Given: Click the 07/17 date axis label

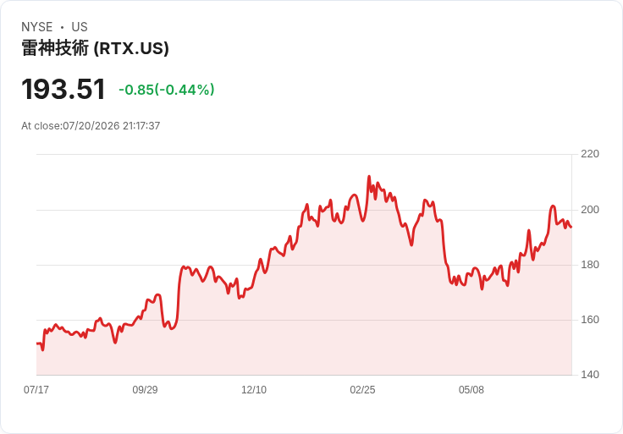Looking at the screenshot, I should 36,389.
